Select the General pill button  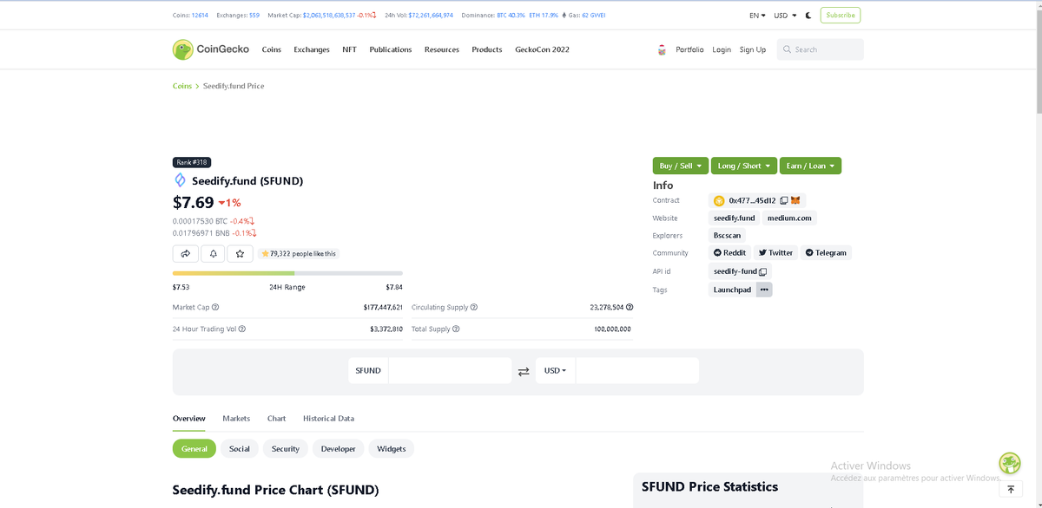(195, 448)
